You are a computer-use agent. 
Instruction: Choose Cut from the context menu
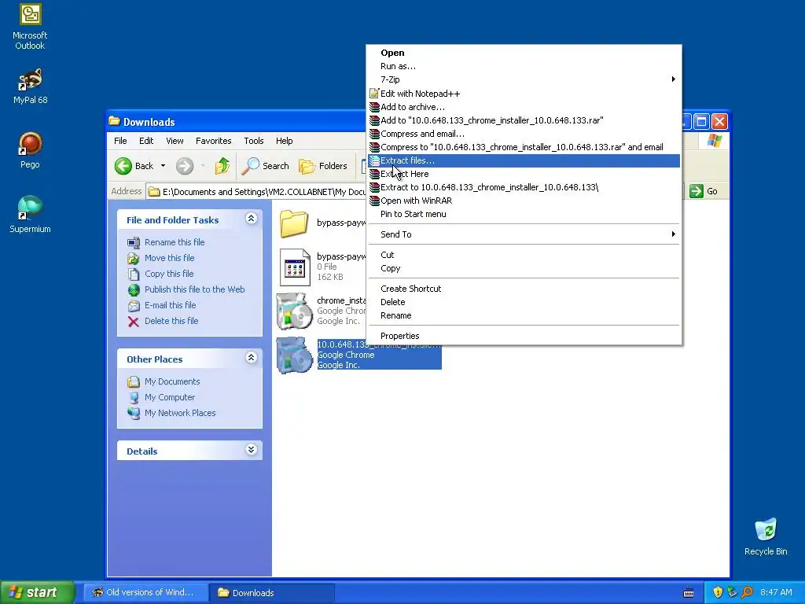click(524, 255)
